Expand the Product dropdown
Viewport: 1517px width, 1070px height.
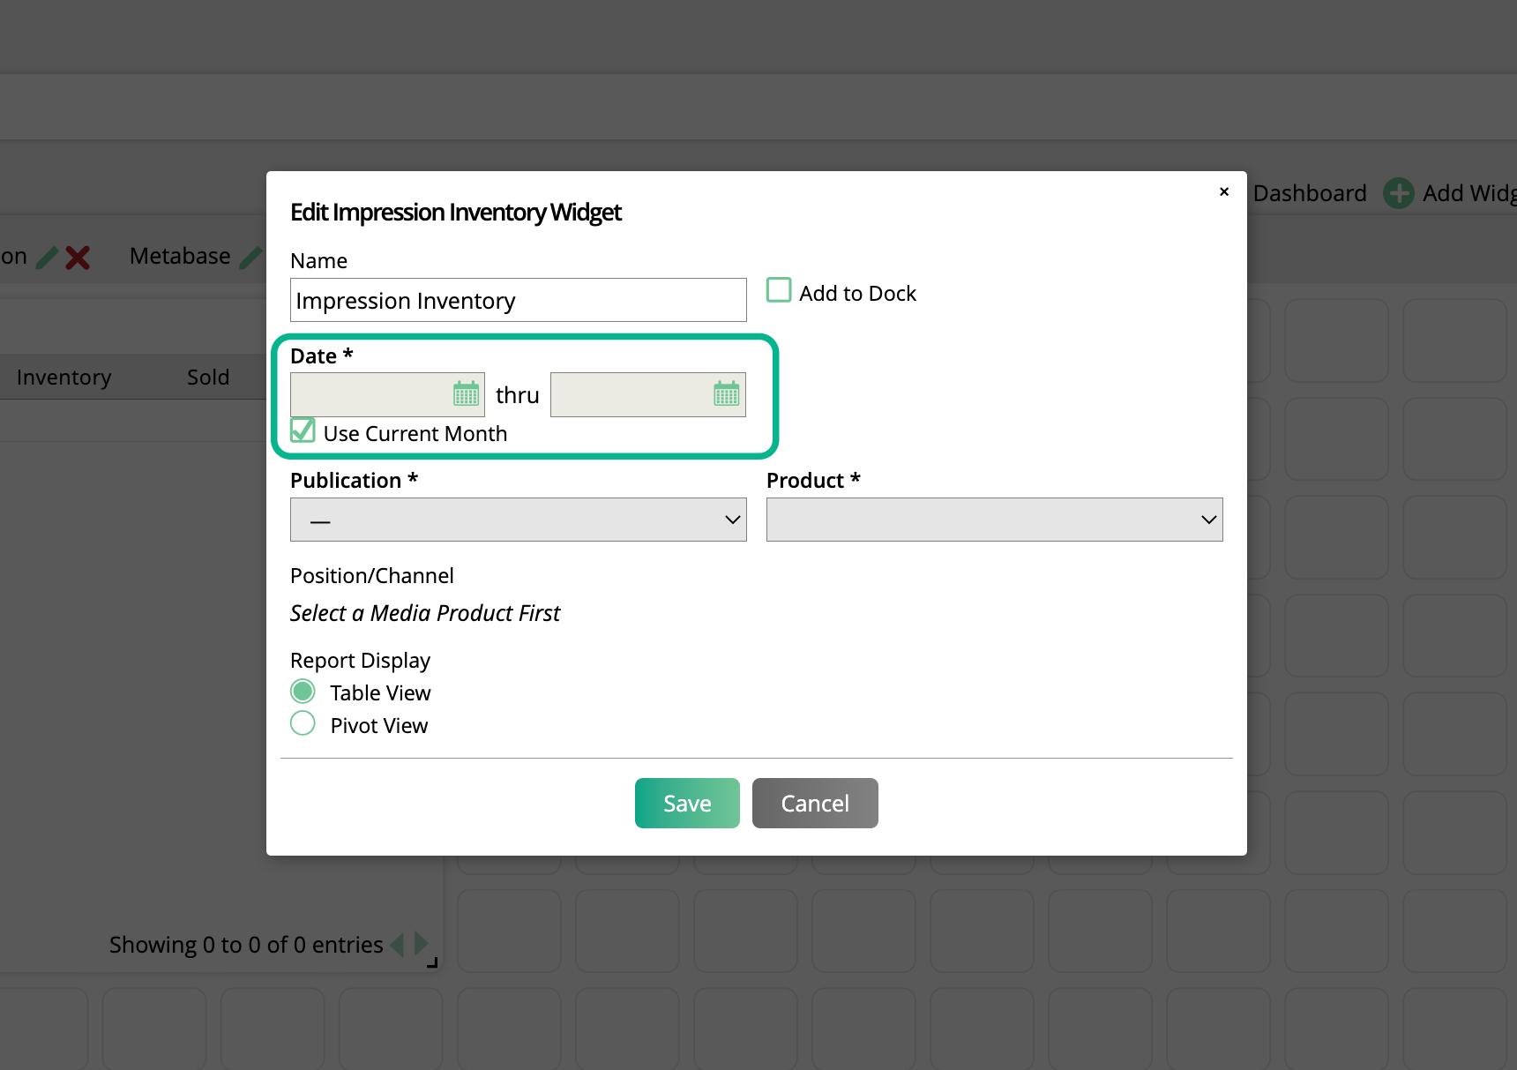[x=994, y=520]
